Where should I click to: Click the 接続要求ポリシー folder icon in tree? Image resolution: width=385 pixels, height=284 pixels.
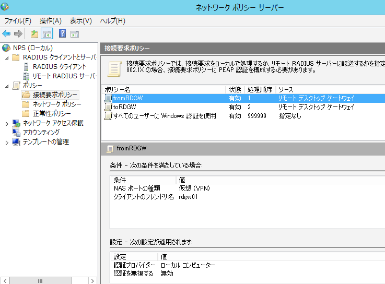click(x=26, y=94)
